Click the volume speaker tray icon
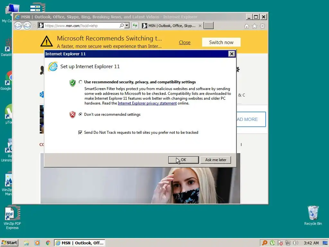329x247 pixels. (x=296, y=243)
